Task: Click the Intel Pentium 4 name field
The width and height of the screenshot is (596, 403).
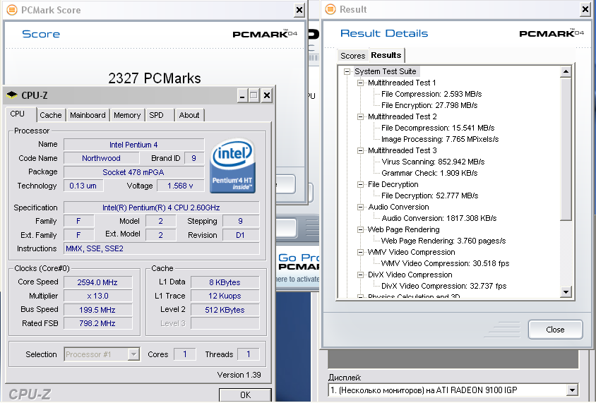Action: (133, 145)
